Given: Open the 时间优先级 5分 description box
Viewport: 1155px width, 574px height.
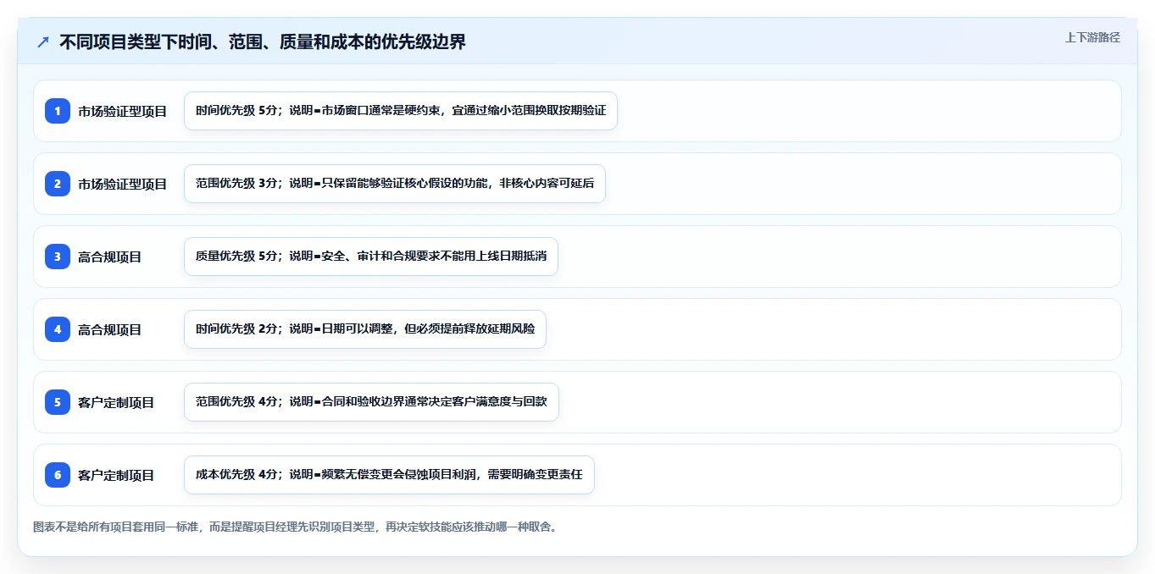Looking at the screenshot, I should click(x=401, y=111).
